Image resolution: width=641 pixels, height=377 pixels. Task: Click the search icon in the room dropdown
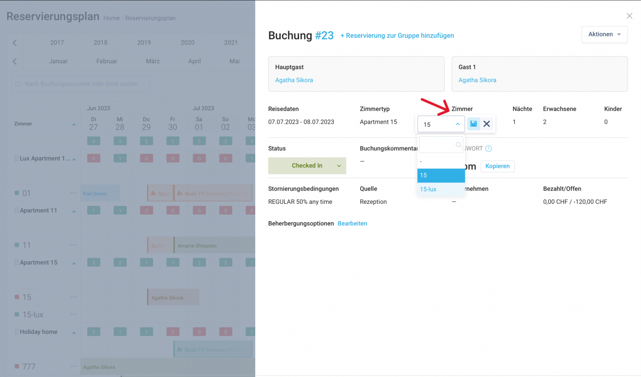click(x=458, y=145)
